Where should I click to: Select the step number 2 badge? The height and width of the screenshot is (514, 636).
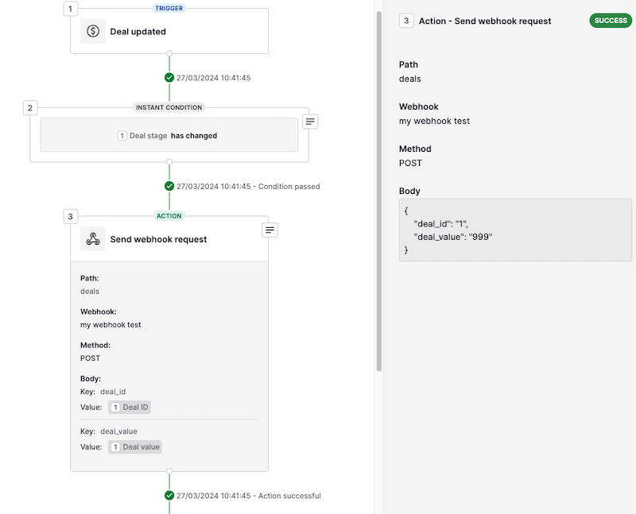(30, 108)
